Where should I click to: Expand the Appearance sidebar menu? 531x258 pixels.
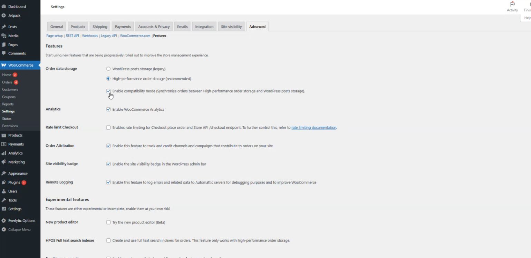coord(18,173)
